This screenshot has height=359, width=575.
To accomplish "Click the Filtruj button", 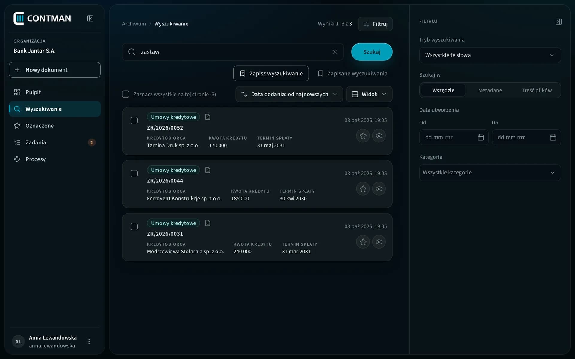I will pyautogui.click(x=375, y=24).
